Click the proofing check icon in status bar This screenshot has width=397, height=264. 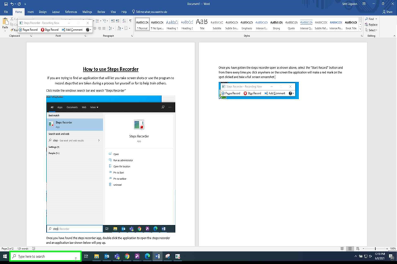point(34,249)
